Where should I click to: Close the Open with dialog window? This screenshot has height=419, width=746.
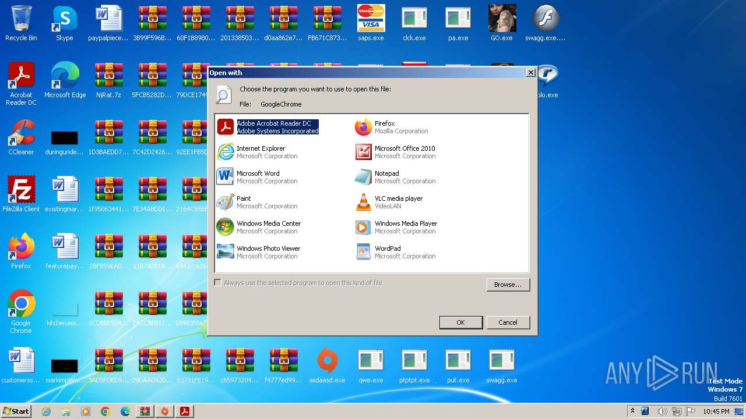click(530, 73)
